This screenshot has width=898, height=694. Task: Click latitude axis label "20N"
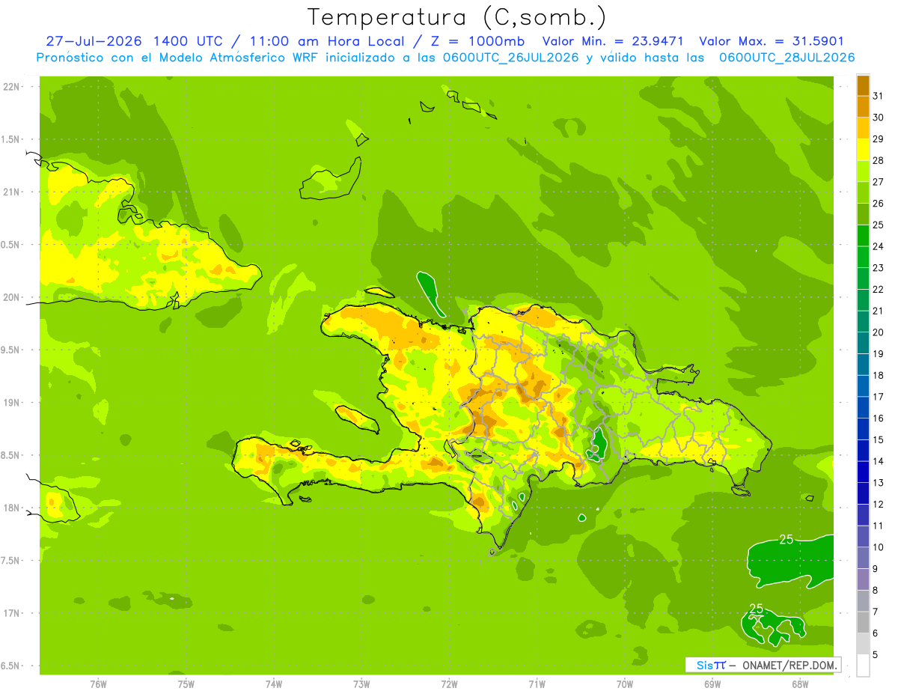12,297
